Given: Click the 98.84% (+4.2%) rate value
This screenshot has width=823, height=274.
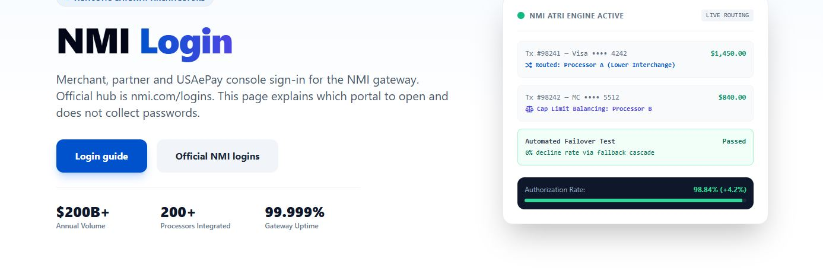Looking at the screenshot, I should [720, 190].
